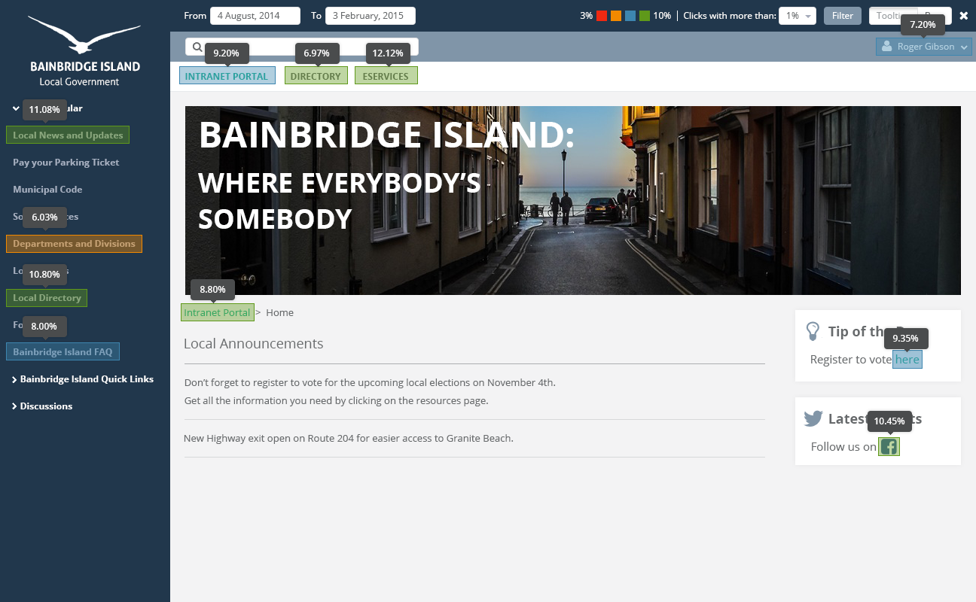Click the lightbulb Tip of the Day icon
Screen dimensions: 976x602
coord(813,331)
